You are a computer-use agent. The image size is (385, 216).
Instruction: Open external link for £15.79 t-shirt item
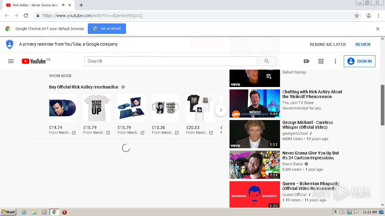(x=108, y=133)
